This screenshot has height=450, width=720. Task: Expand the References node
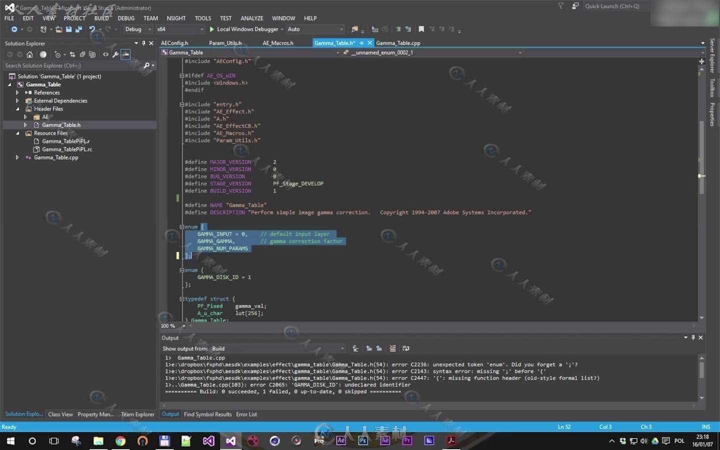coord(17,92)
